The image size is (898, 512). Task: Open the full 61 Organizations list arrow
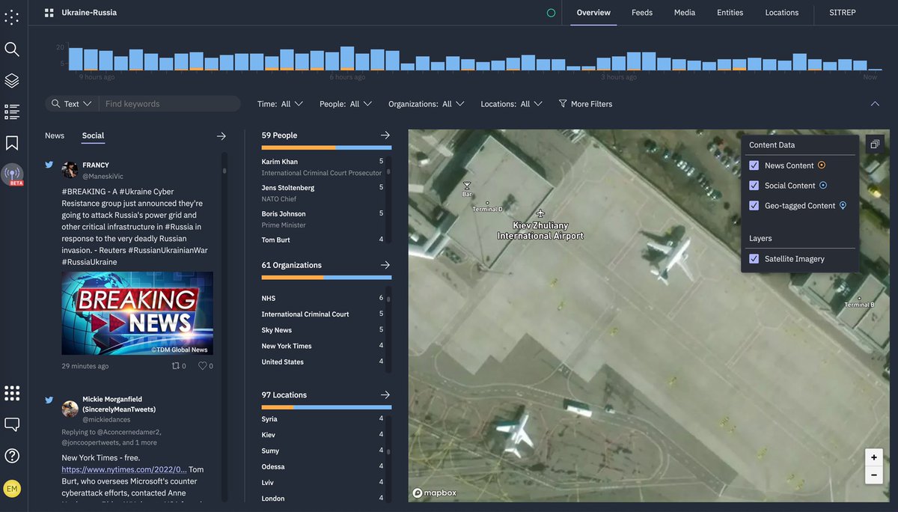[x=385, y=265]
